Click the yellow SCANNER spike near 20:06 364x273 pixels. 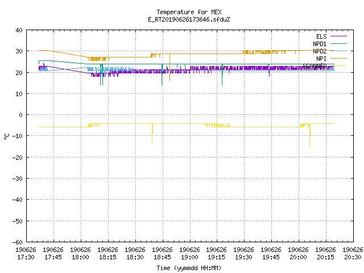point(309,135)
